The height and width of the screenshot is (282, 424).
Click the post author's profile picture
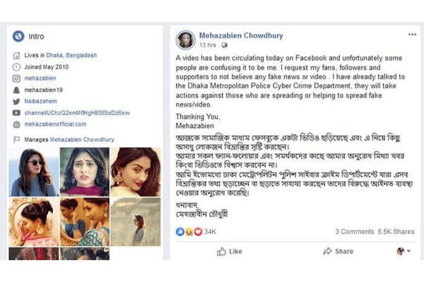pos(185,39)
